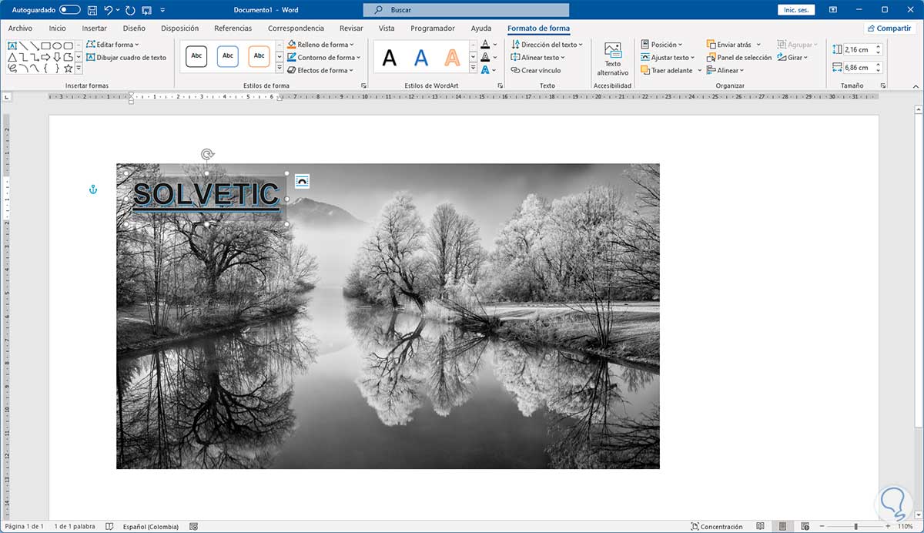Click the rotation handle above SOLVETIC text box
This screenshot has height=533, width=924.
206,154
